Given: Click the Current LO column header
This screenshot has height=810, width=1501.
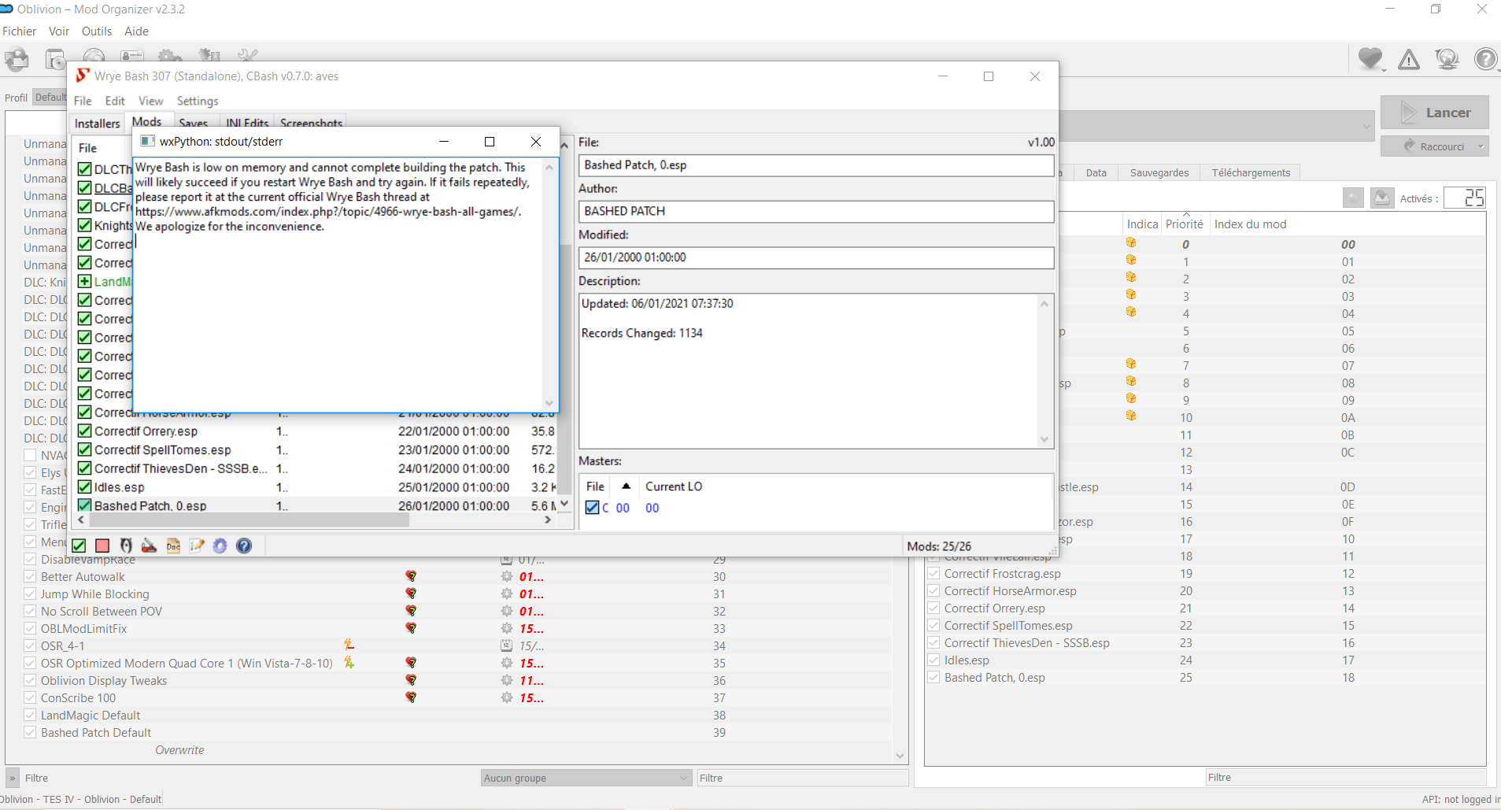Looking at the screenshot, I should coord(674,486).
